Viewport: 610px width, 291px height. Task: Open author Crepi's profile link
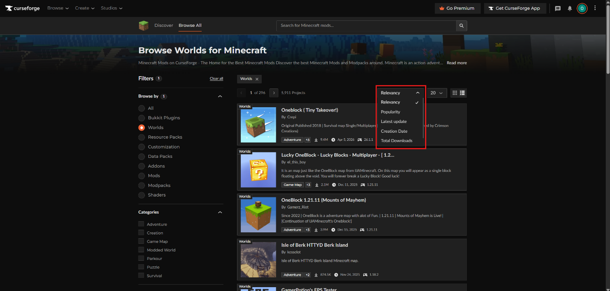coord(292,117)
